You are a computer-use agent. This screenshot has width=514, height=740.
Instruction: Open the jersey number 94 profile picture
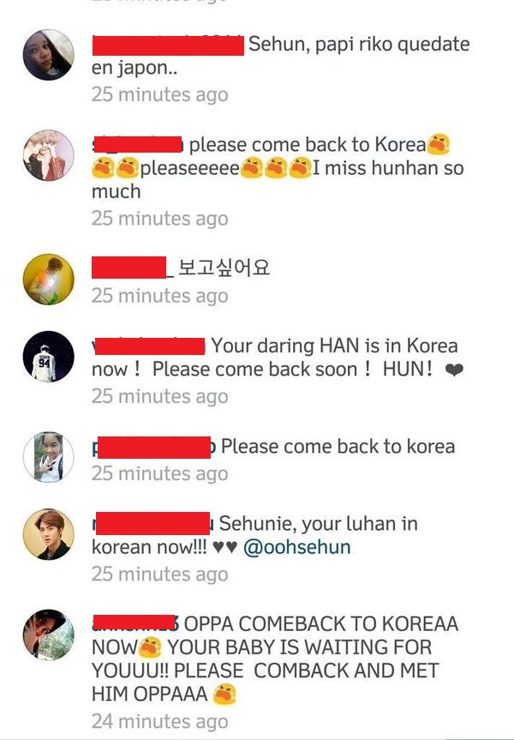pyautogui.click(x=49, y=357)
